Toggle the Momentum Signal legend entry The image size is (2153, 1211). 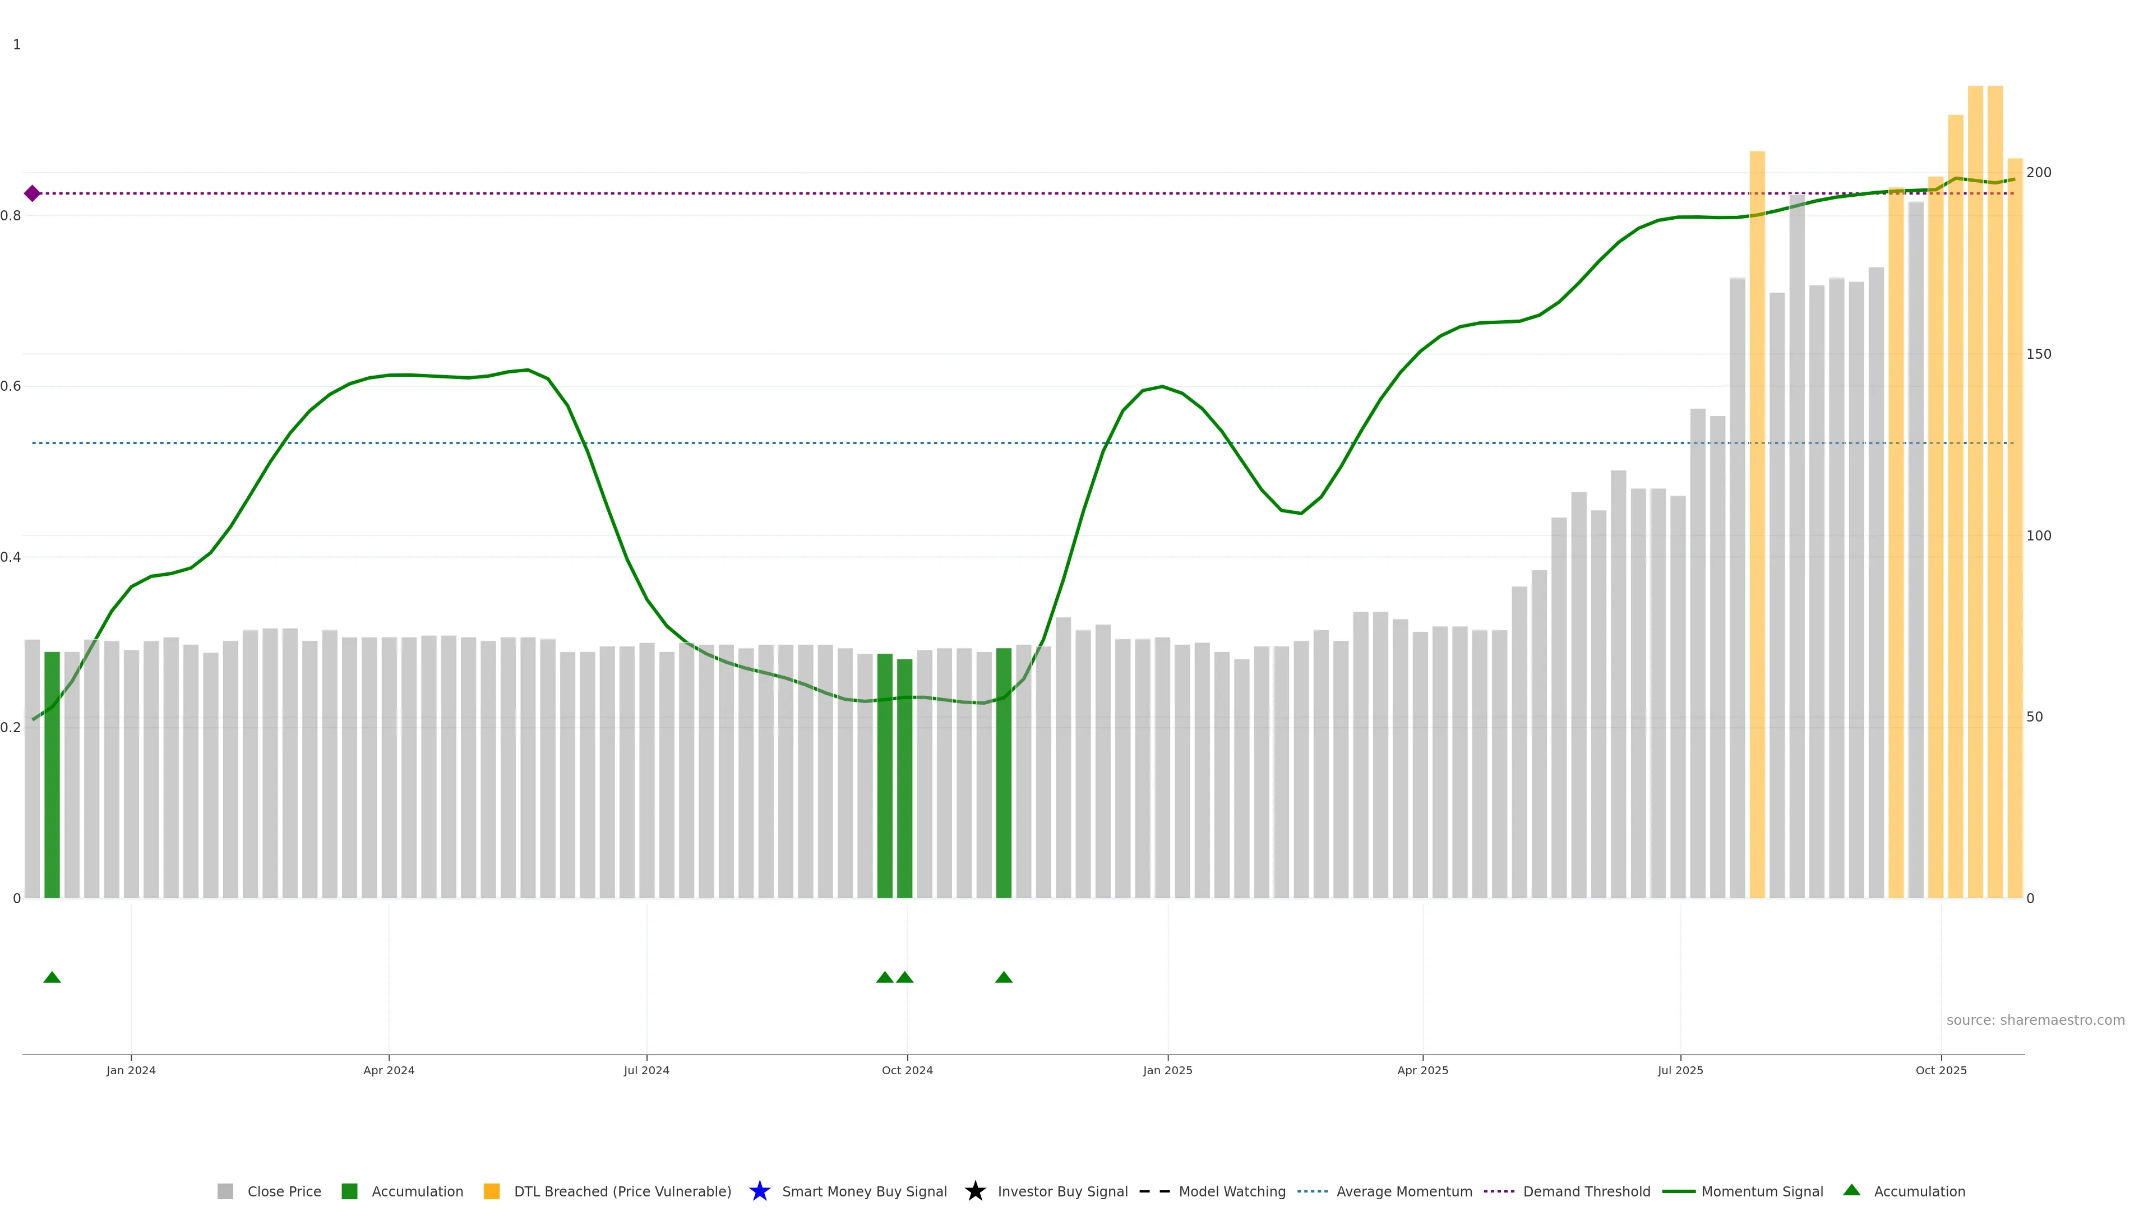point(1761,1191)
